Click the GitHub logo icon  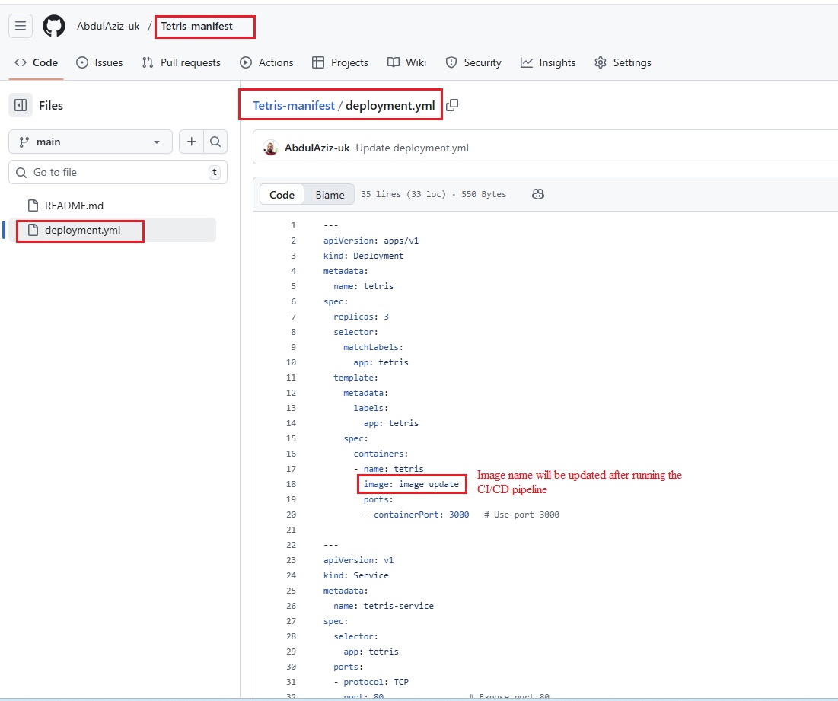click(54, 26)
